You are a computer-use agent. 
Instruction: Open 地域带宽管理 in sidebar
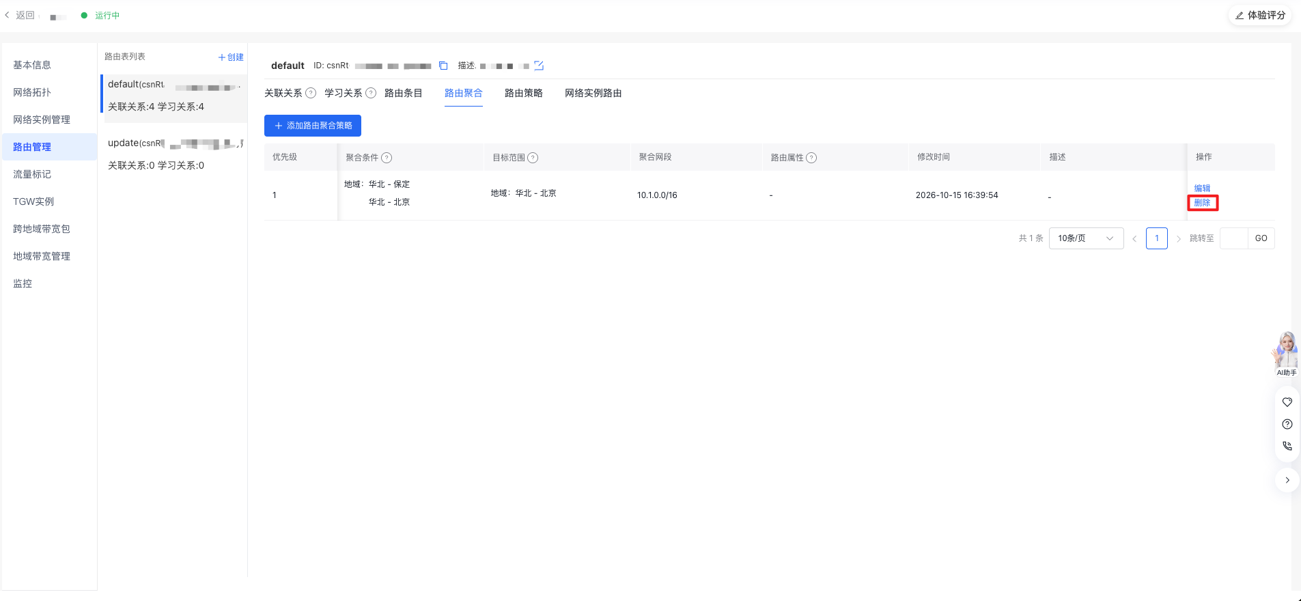tap(49, 256)
